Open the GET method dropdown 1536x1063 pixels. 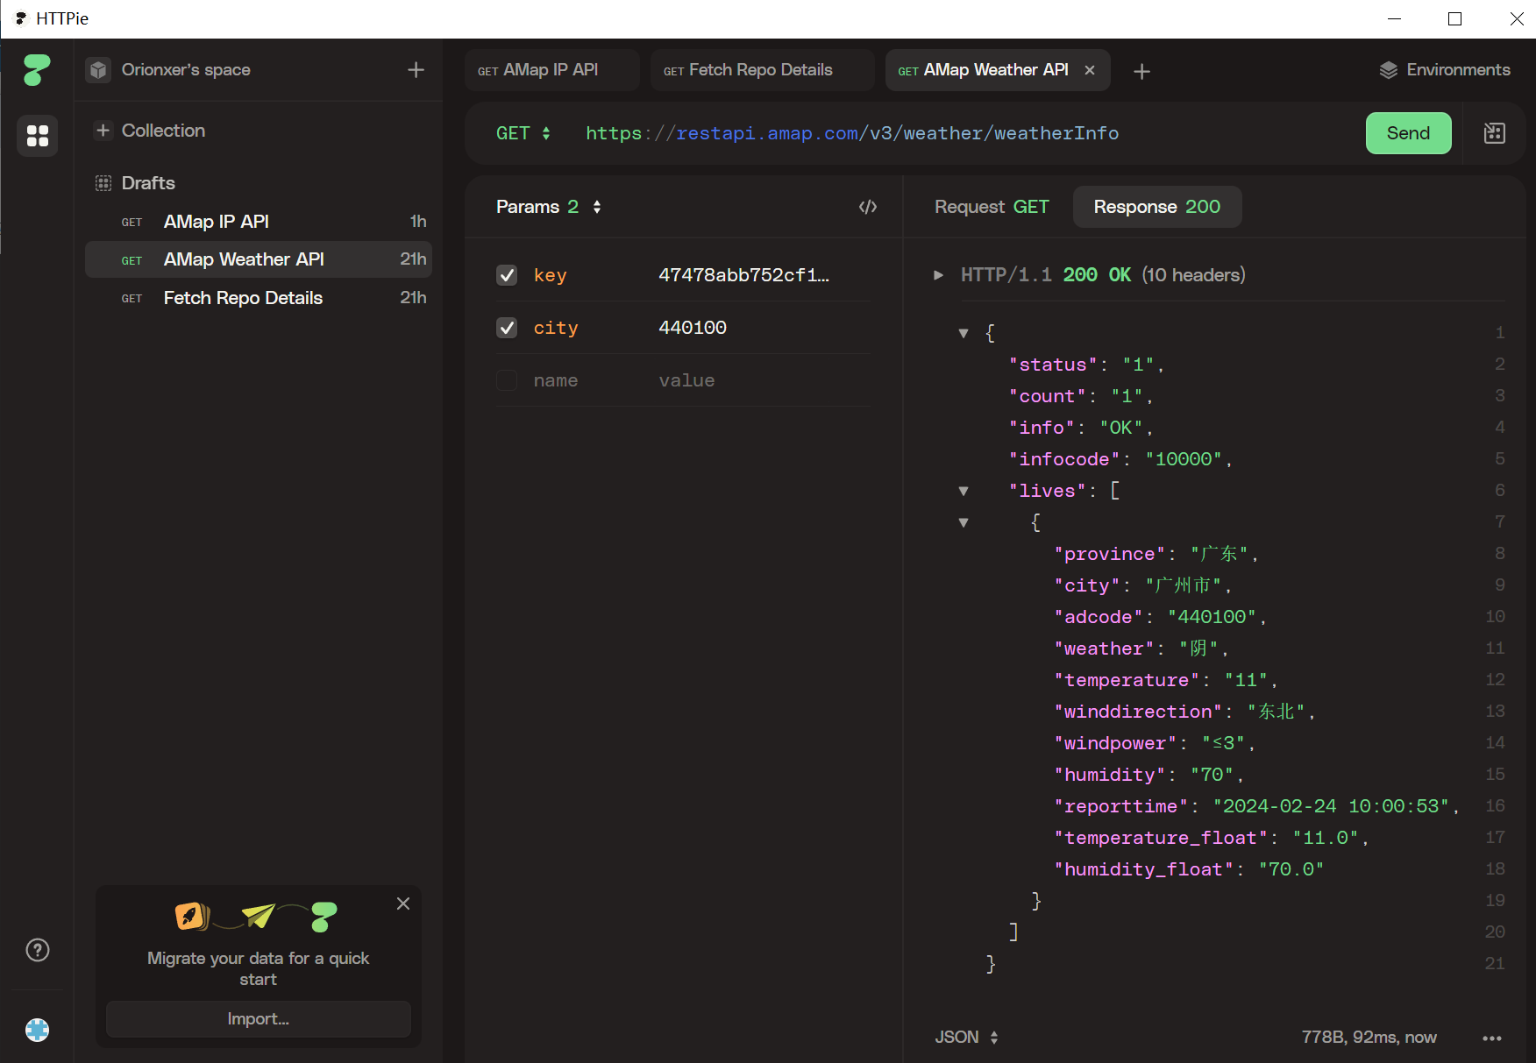523,133
